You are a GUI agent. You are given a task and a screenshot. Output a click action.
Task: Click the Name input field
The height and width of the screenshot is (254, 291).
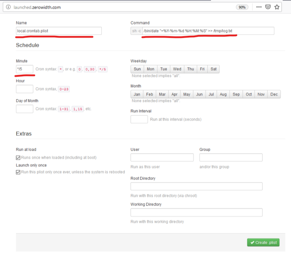[59, 31]
